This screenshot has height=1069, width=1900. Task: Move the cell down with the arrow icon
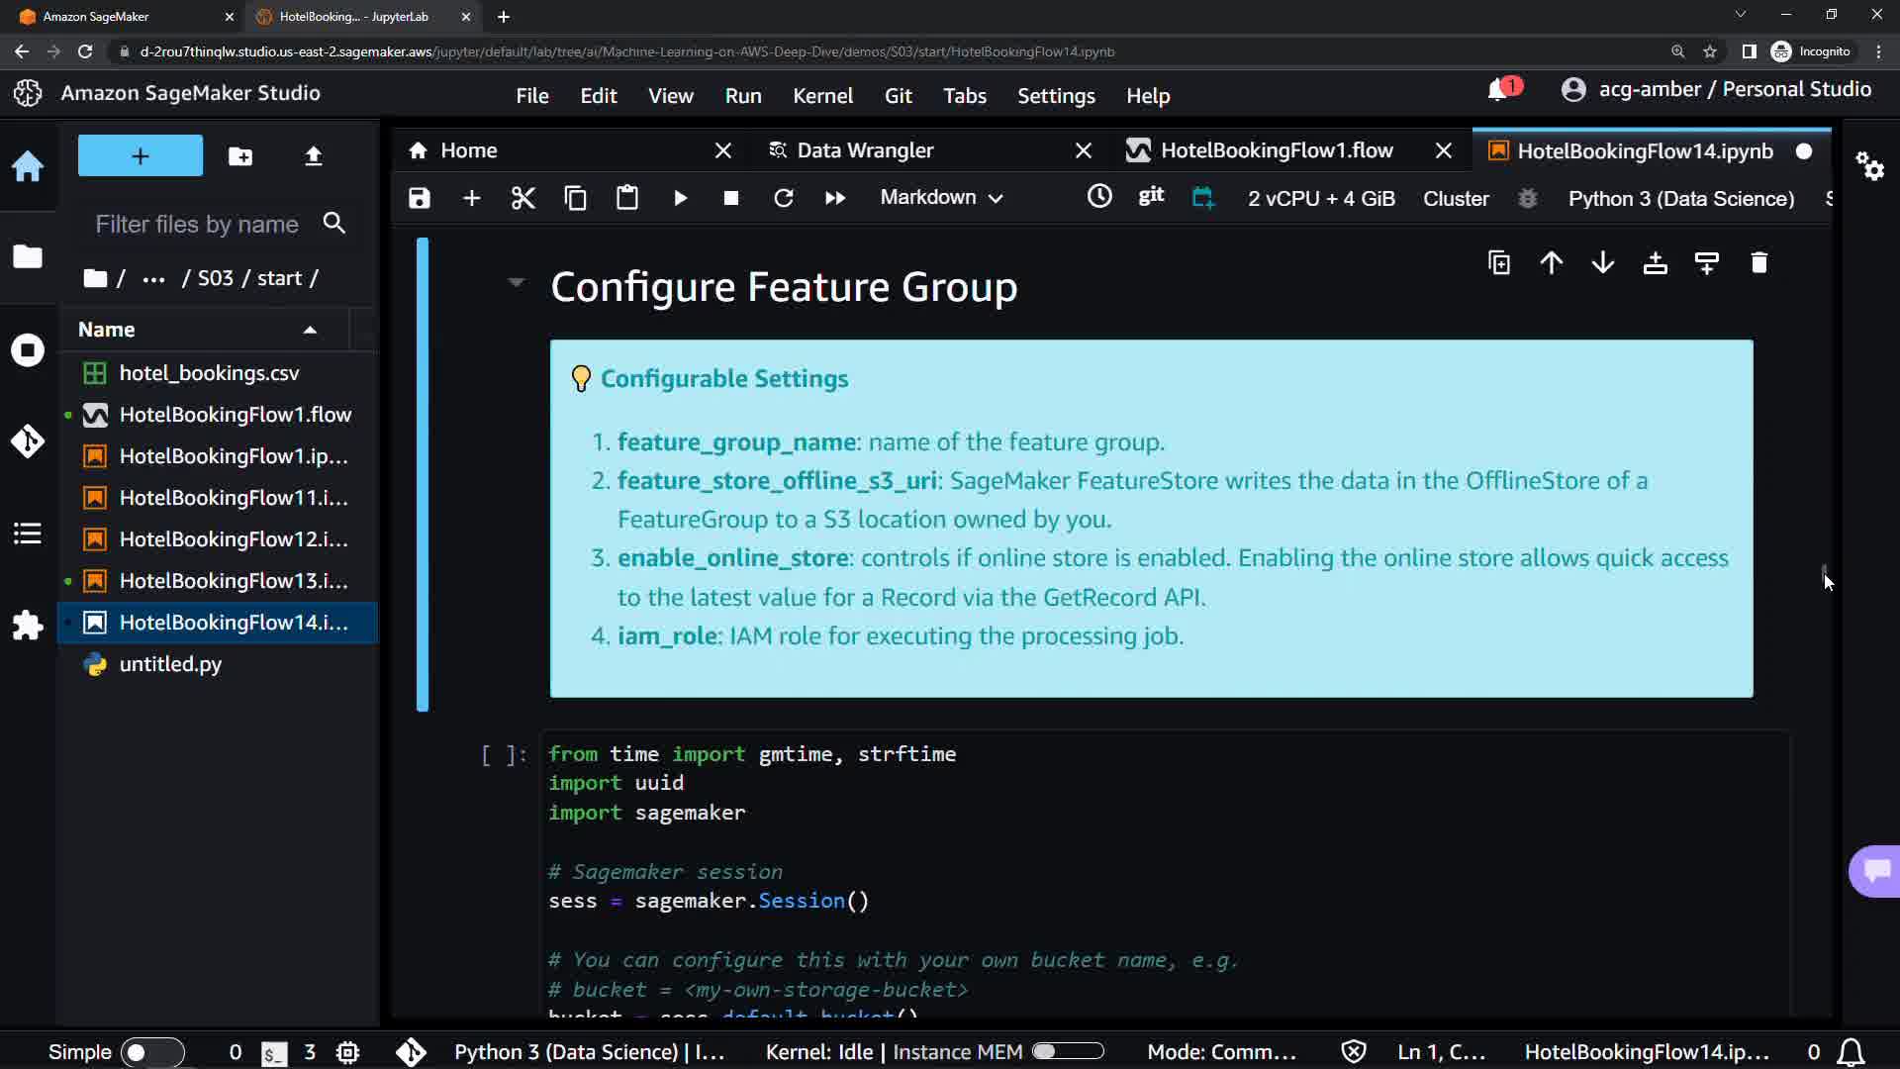point(1603,263)
